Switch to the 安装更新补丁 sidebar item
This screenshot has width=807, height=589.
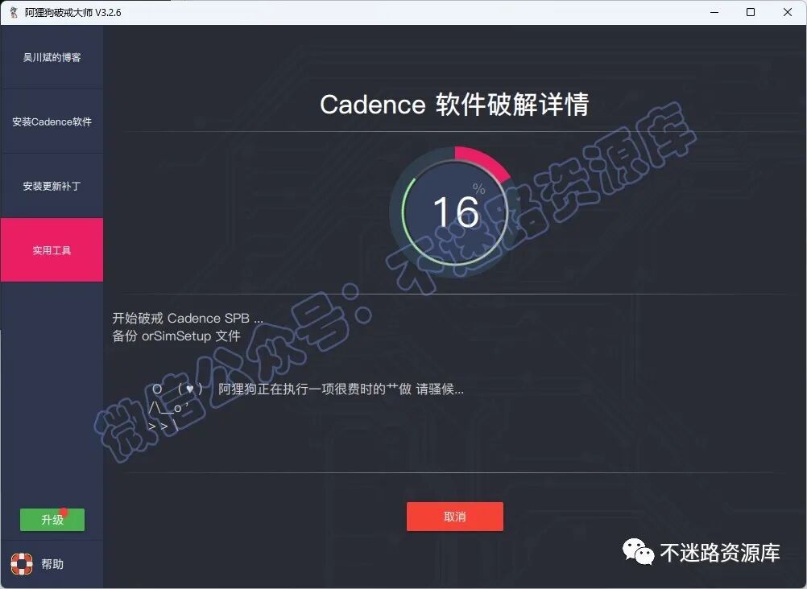click(x=52, y=186)
